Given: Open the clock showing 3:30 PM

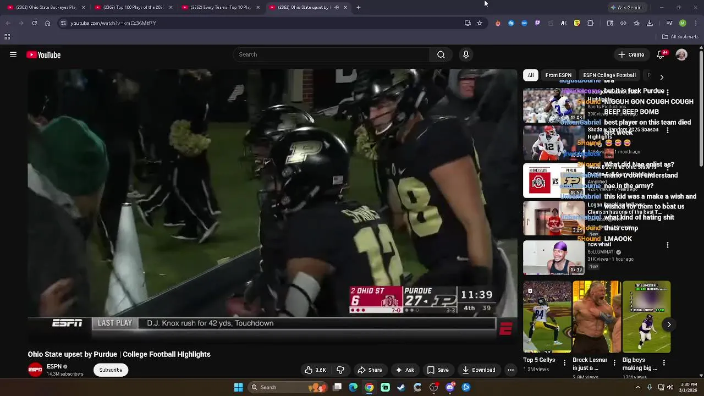Looking at the screenshot, I should tap(689, 387).
